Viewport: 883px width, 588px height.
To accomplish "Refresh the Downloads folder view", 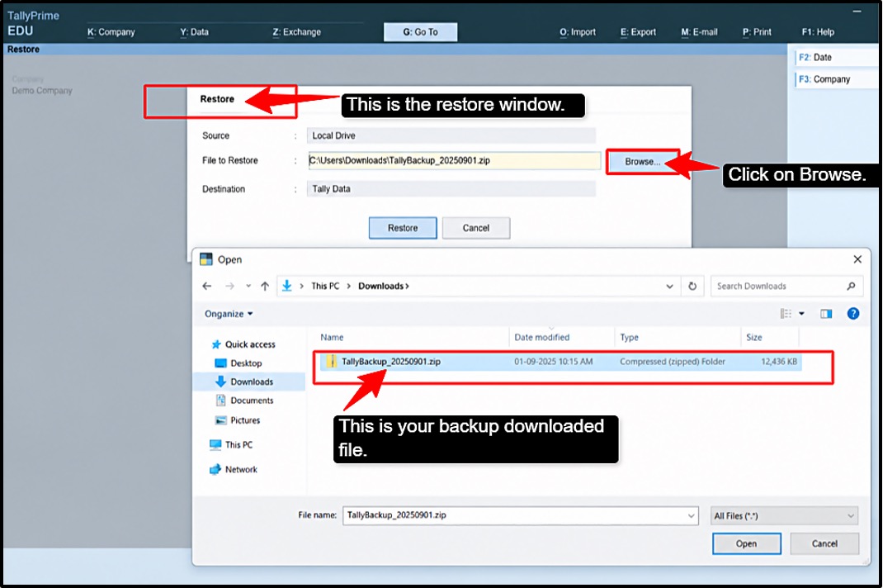I will coord(692,287).
